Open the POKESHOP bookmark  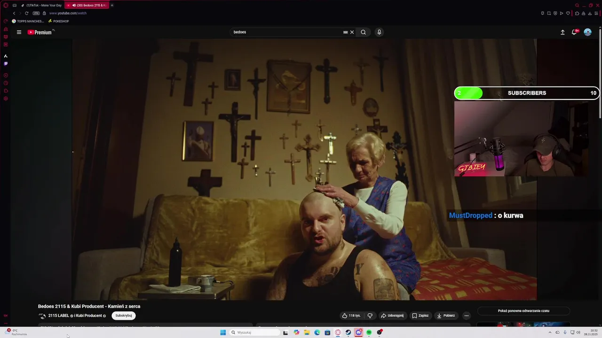click(58, 21)
